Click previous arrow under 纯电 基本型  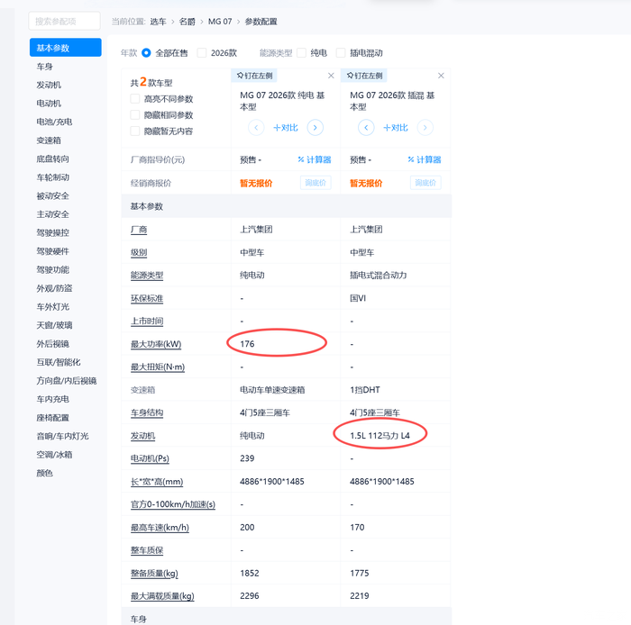(x=256, y=128)
